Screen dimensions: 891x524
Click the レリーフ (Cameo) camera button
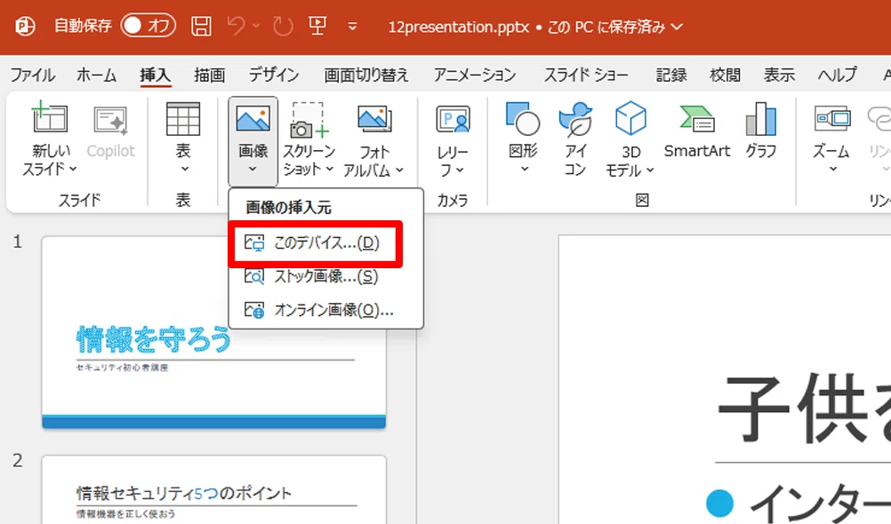coord(453,139)
